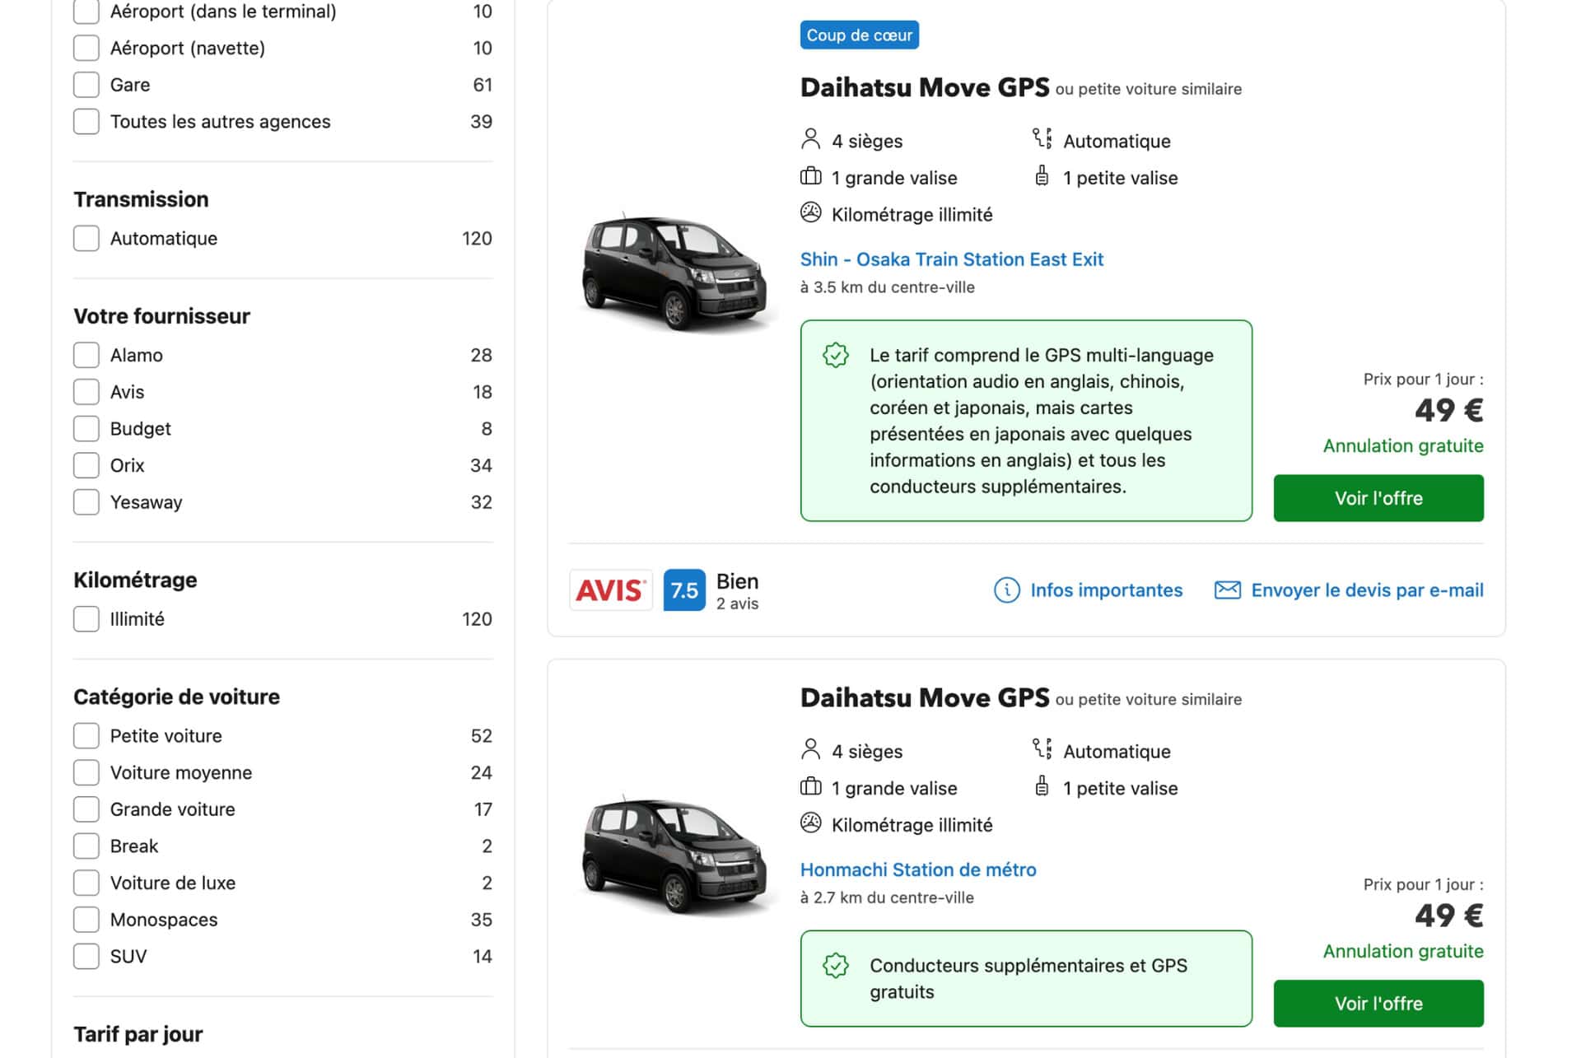Screen dimensions: 1581x1058
Task: Check the SUV category filter
Action: (x=86, y=957)
